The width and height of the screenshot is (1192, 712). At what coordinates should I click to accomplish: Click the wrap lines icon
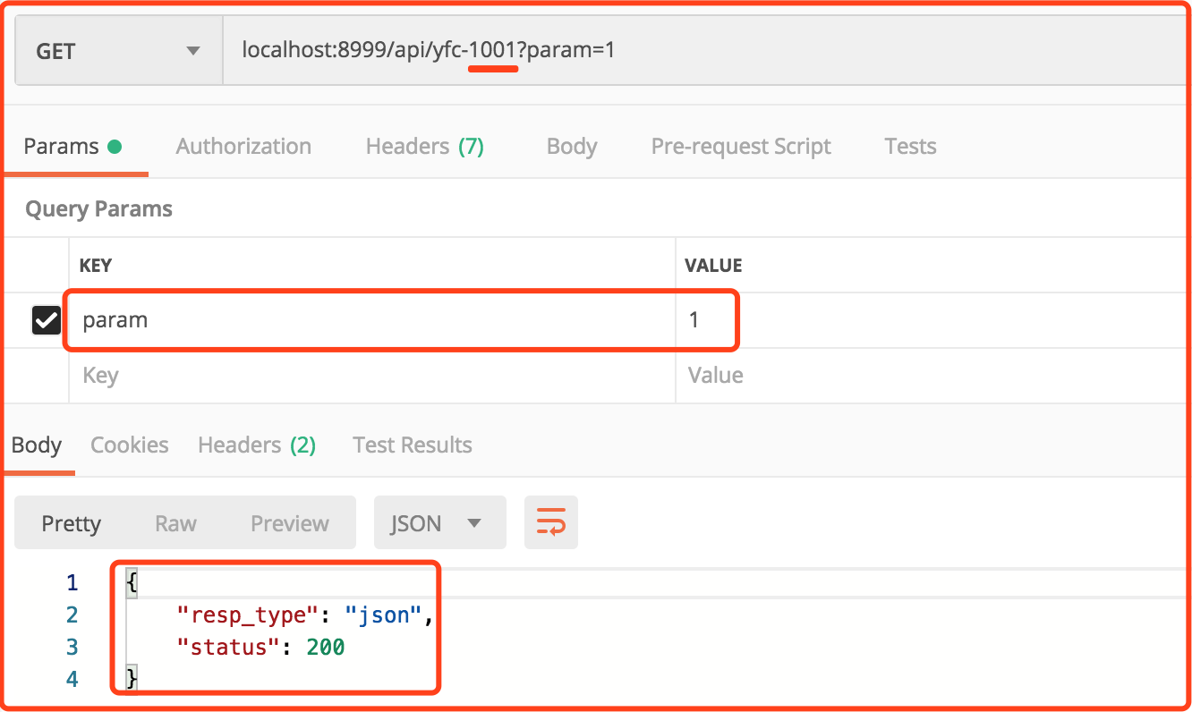point(550,522)
